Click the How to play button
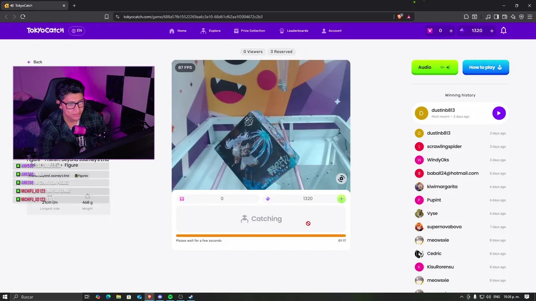The height and width of the screenshot is (301, 536). 486,67
